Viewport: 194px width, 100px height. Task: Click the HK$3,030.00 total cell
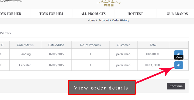coord(153,65)
